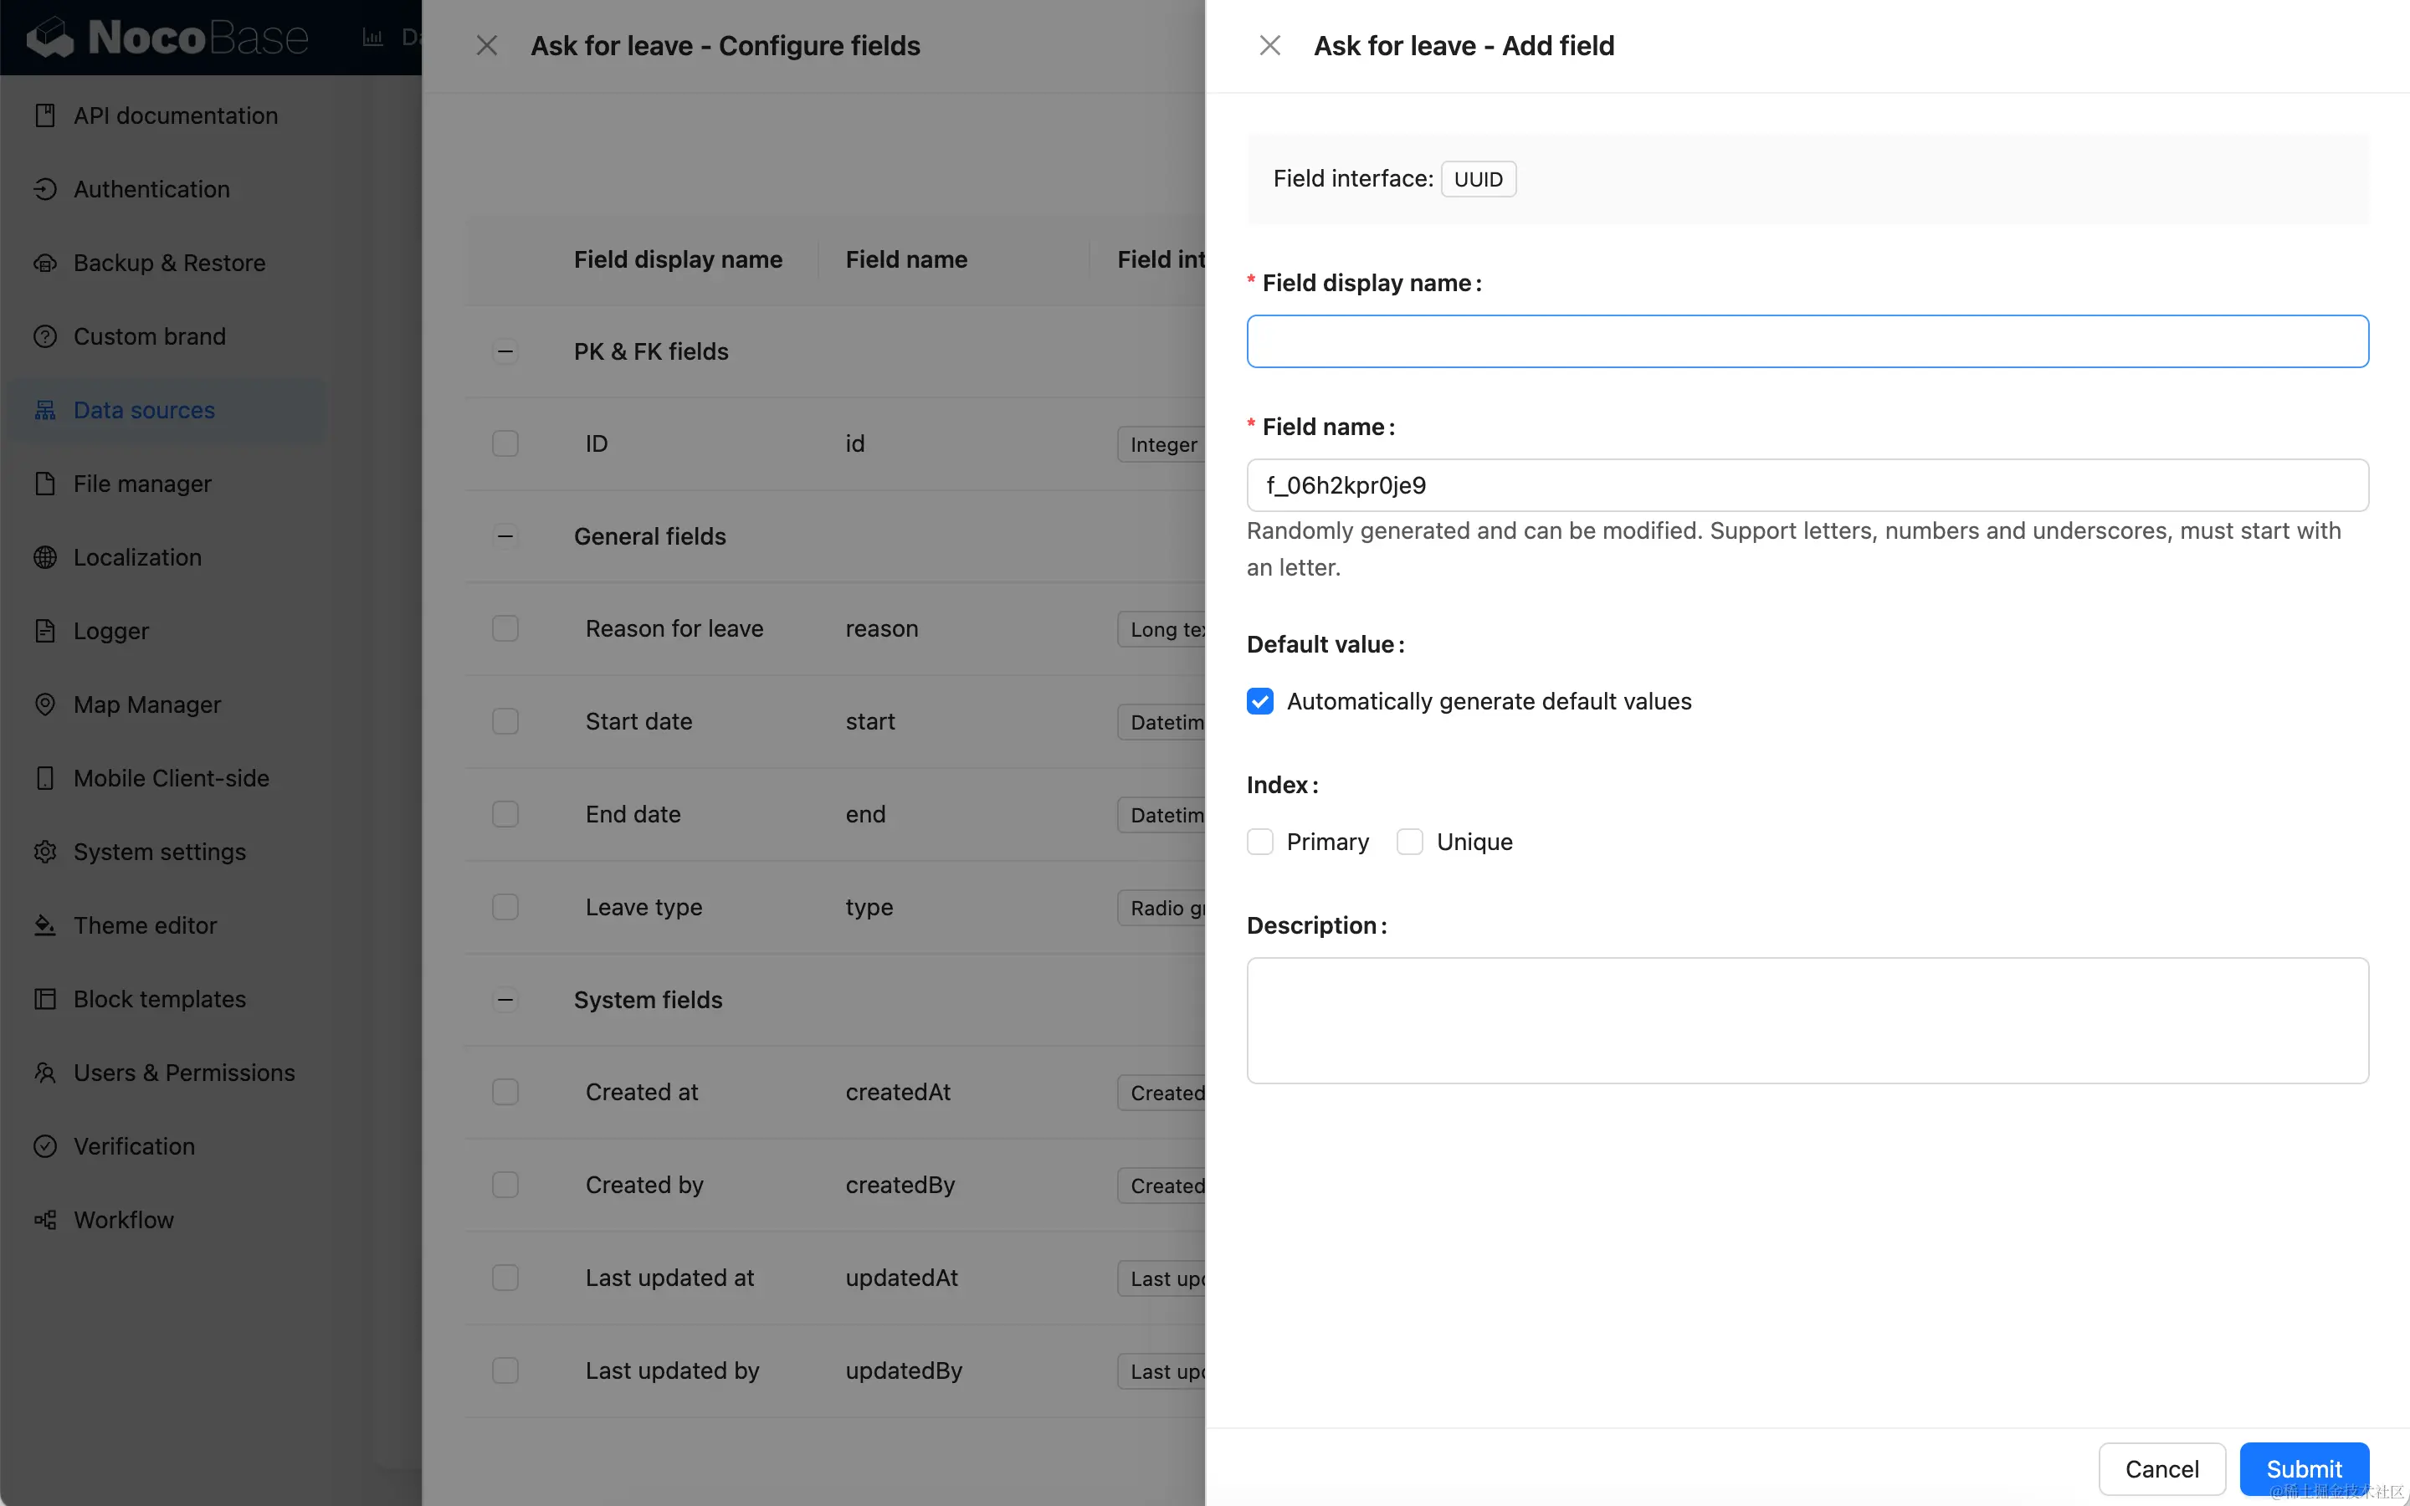The width and height of the screenshot is (2410, 1506).
Task: Enable the Primary index checkbox
Action: 1259,842
